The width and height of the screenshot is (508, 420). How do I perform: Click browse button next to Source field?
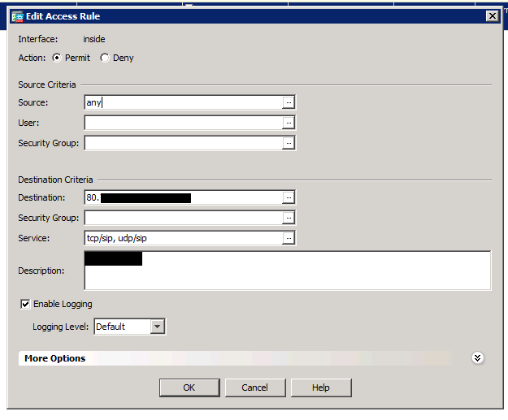(288, 102)
